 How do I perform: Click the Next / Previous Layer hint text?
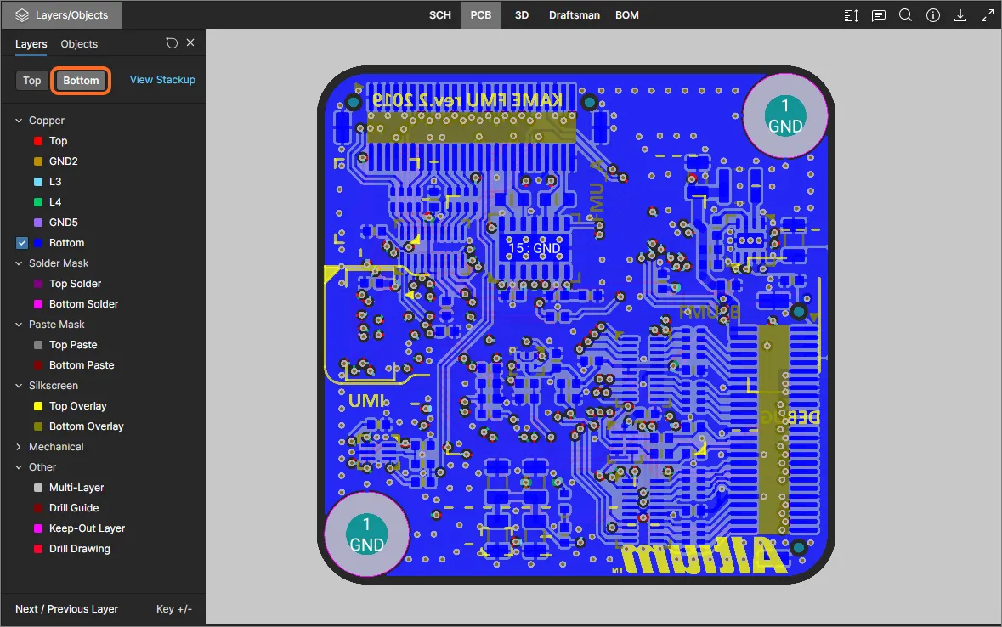pos(66,609)
